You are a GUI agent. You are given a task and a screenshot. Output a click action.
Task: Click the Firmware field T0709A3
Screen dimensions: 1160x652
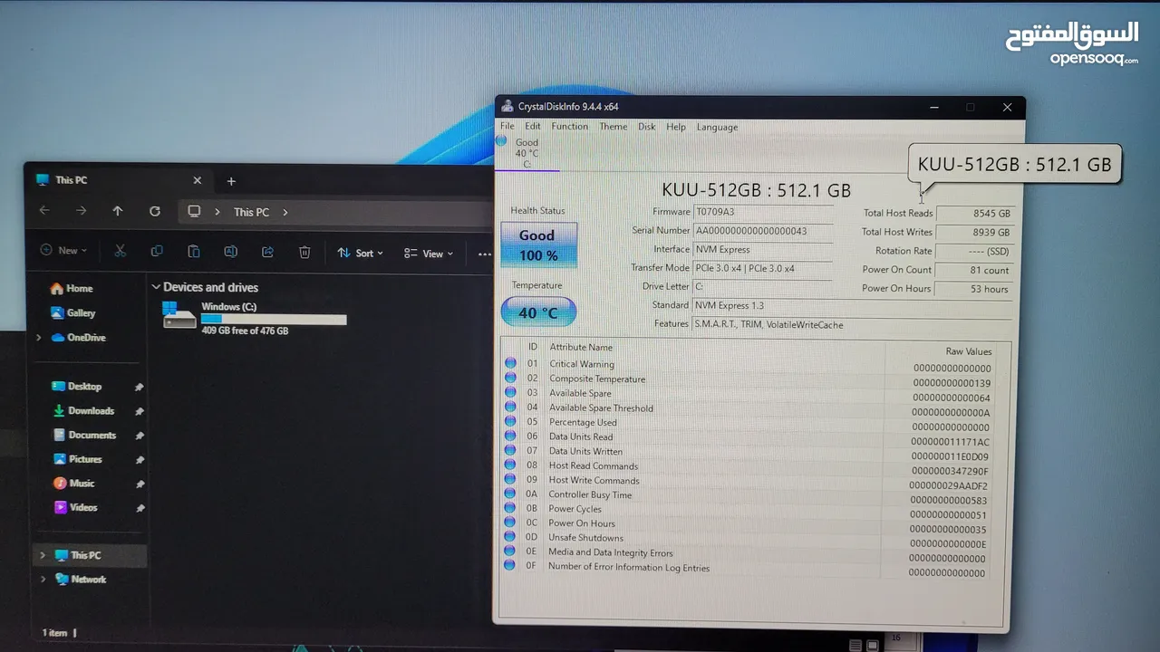click(x=762, y=212)
